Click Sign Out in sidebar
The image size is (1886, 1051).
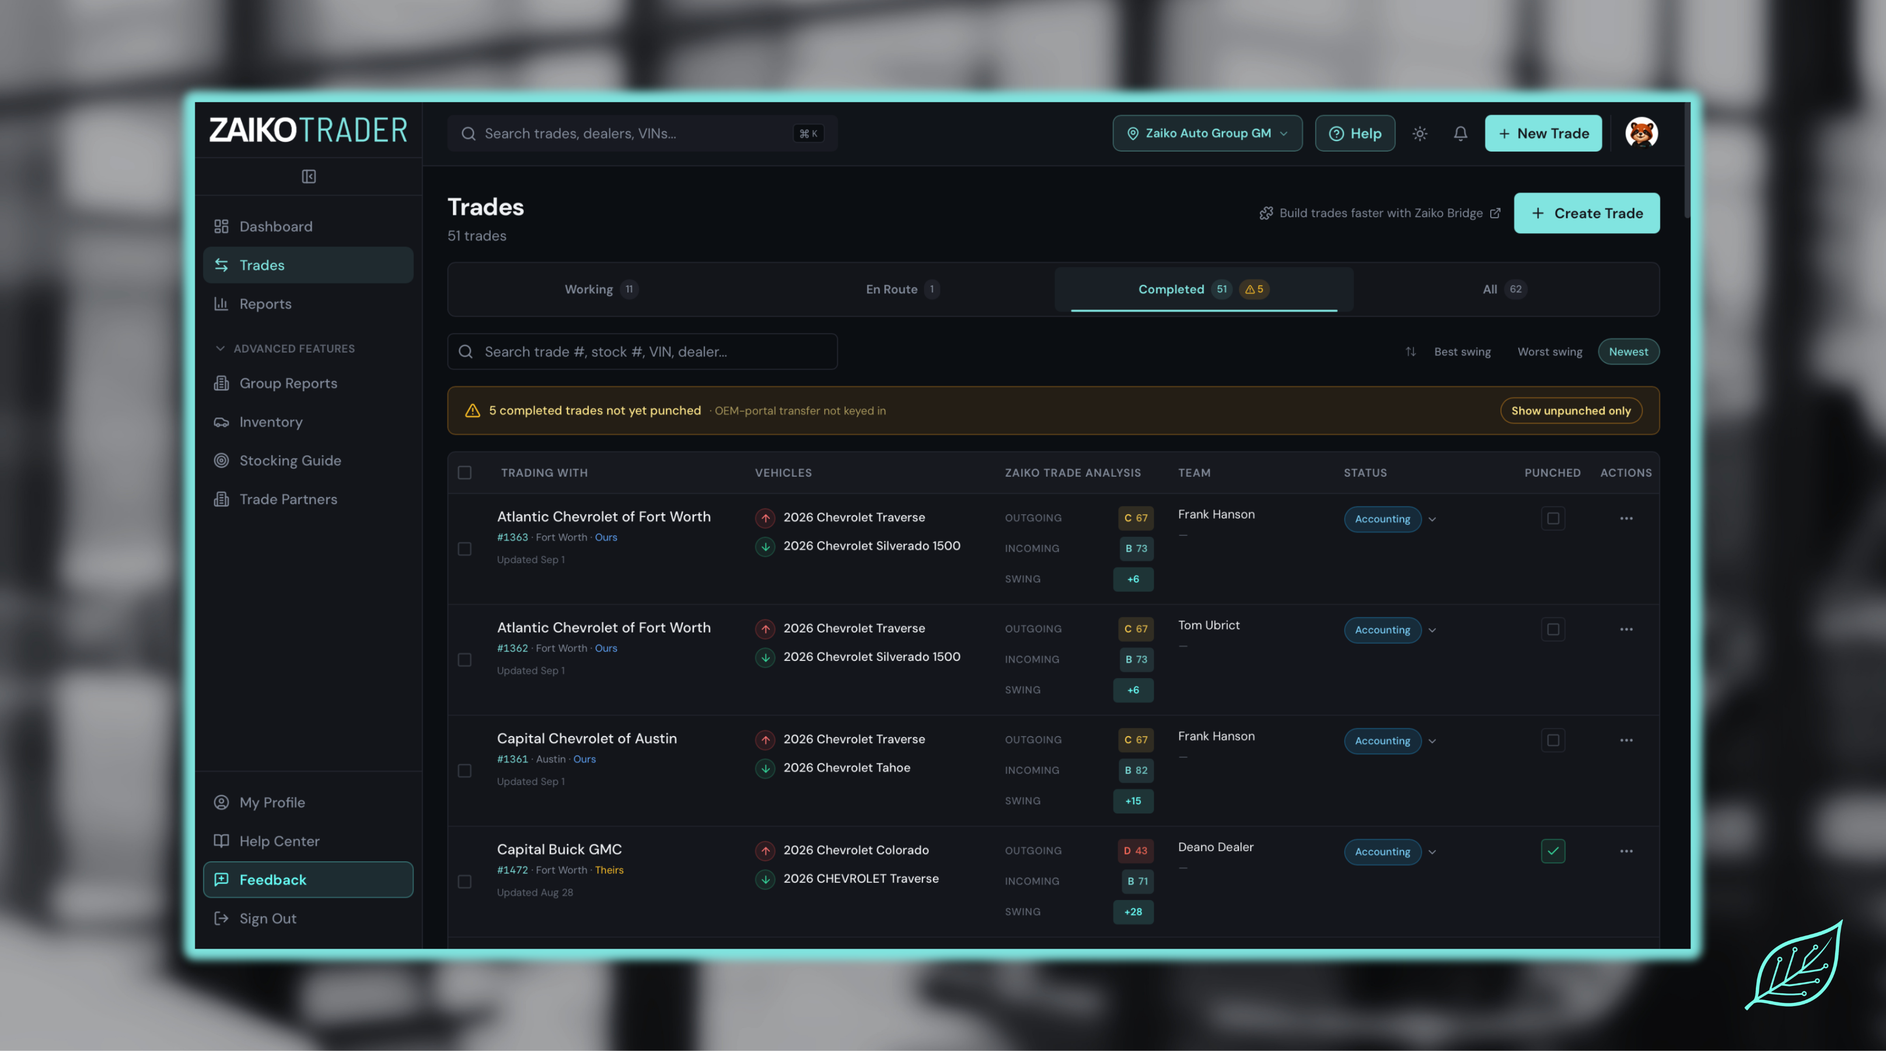[308, 919]
